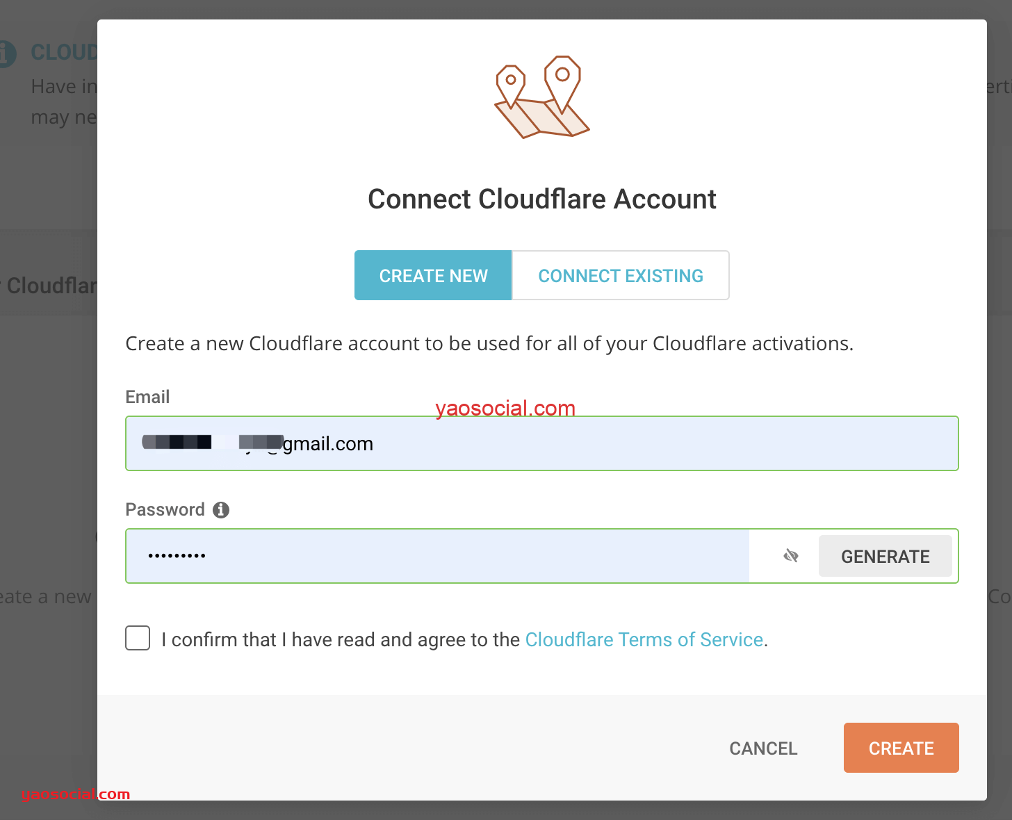Cancel the Cloudflare account dialog
The height and width of the screenshot is (820, 1012).
tap(762, 748)
